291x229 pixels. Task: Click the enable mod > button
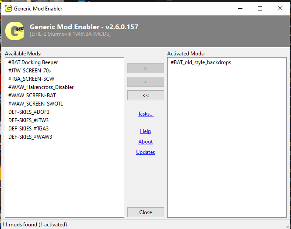coord(146,68)
